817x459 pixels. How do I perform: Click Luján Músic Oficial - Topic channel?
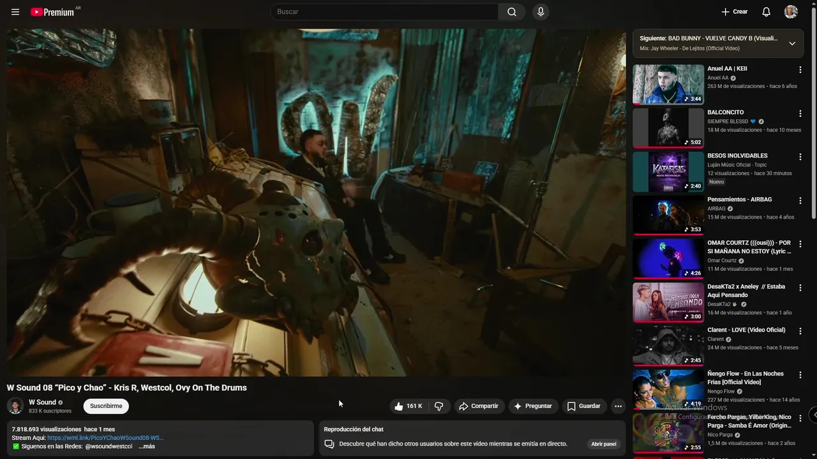click(737, 164)
